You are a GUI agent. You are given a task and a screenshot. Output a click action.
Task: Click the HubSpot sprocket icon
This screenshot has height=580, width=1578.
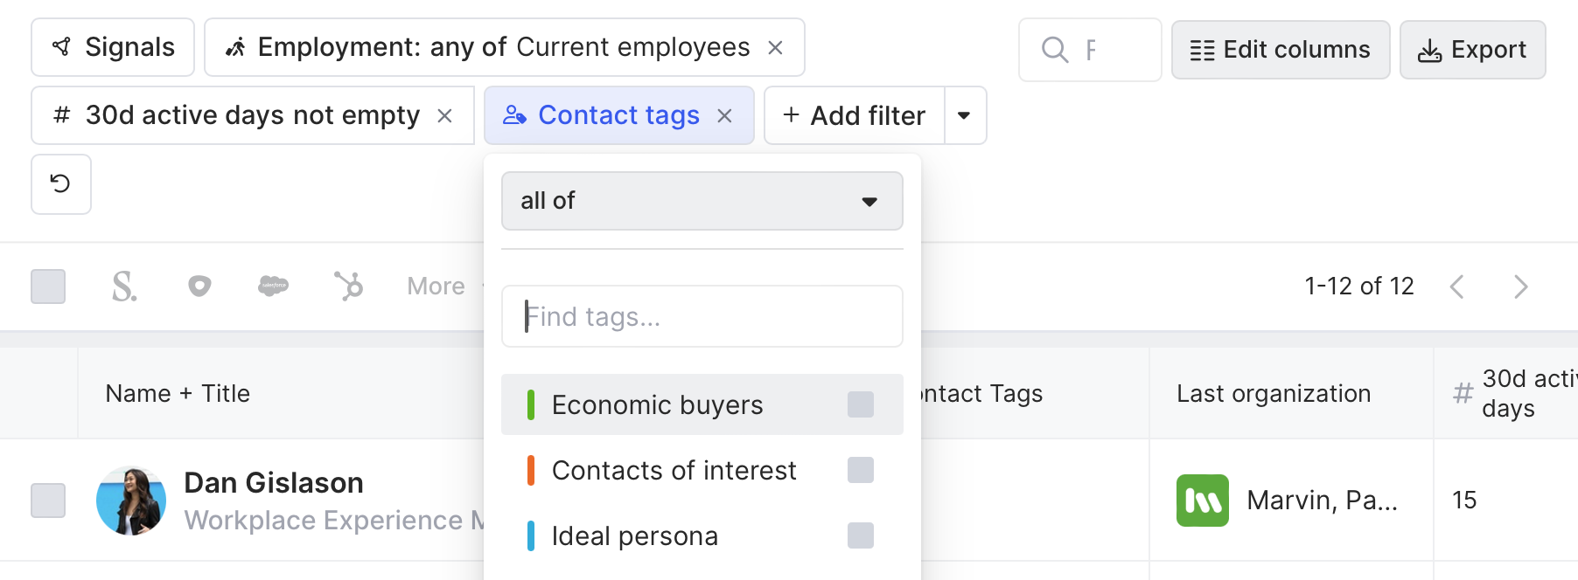pos(348,287)
